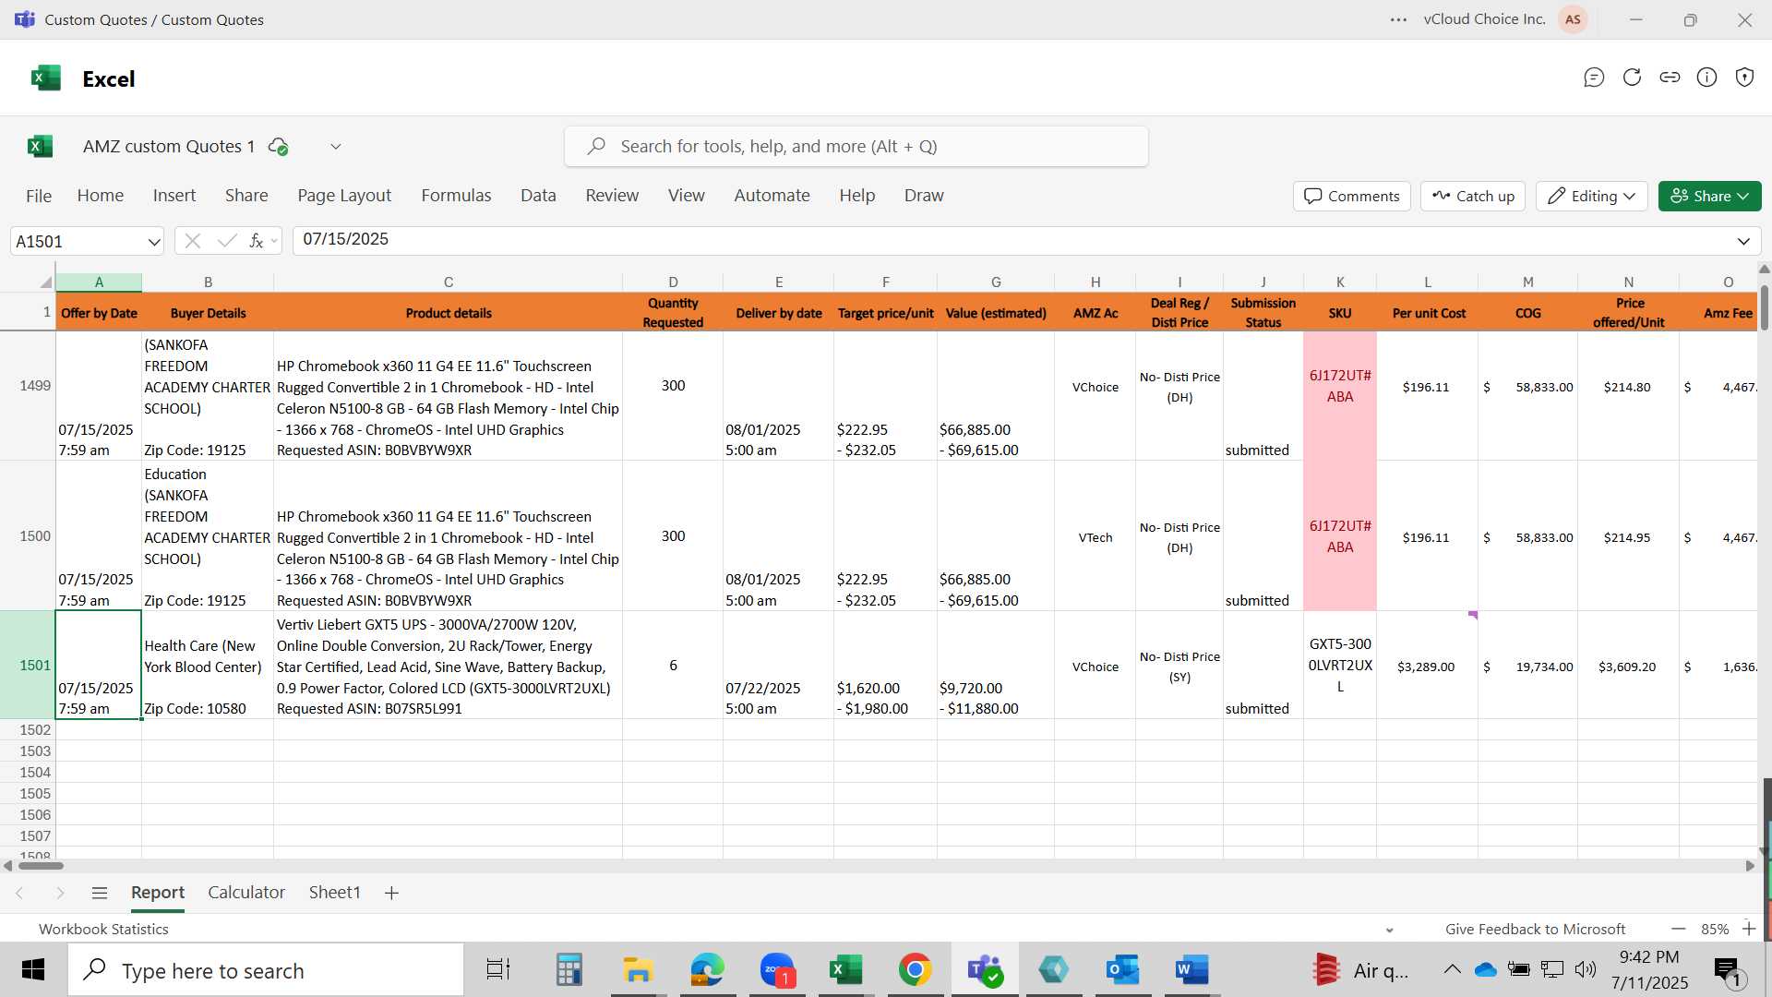Select the VTech AMZ Ac cell
The image size is (1772, 997).
[x=1095, y=536]
